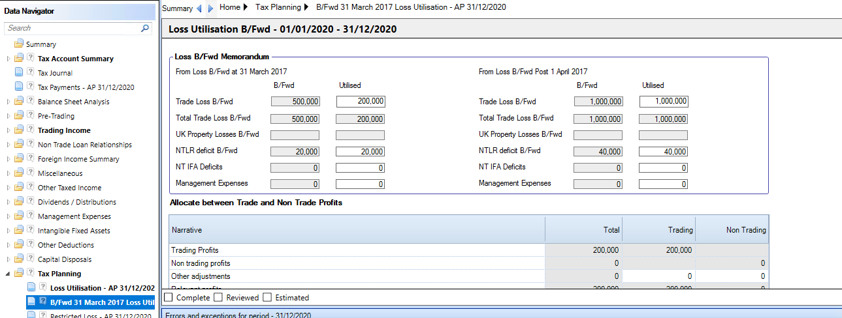The height and width of the screenshot is (318, 842).
Task: Click the Tax Account Summary folder icon
Action: 19,59
